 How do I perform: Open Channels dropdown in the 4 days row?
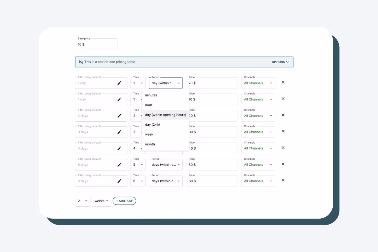tap(258, 148)
